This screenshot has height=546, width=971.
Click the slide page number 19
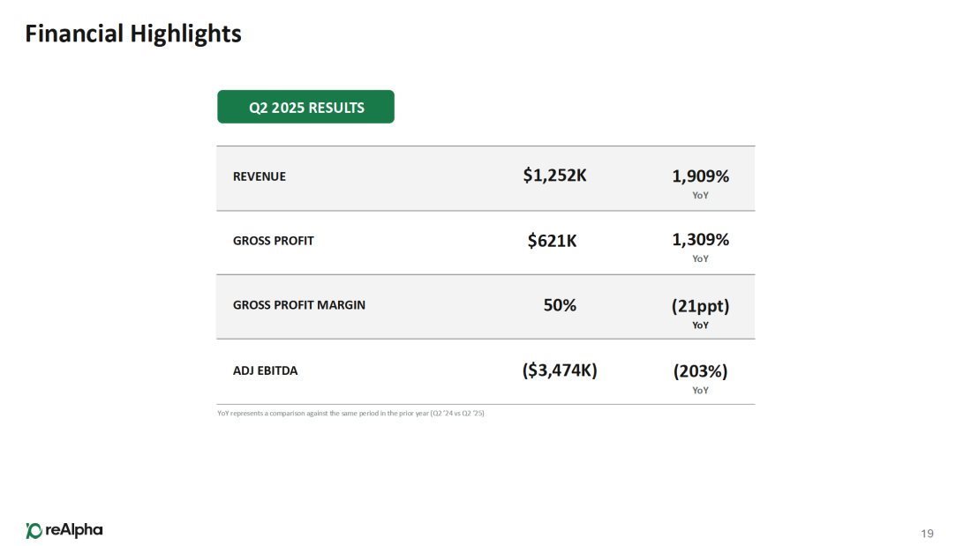(927, 533)
